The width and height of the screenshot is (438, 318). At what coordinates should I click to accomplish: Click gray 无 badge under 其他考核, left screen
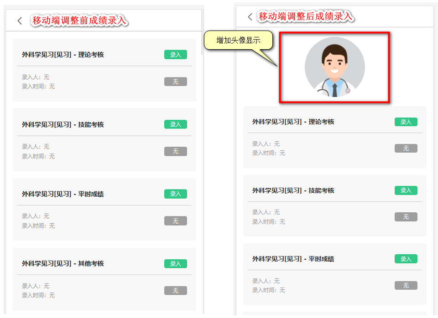(175, 290)
